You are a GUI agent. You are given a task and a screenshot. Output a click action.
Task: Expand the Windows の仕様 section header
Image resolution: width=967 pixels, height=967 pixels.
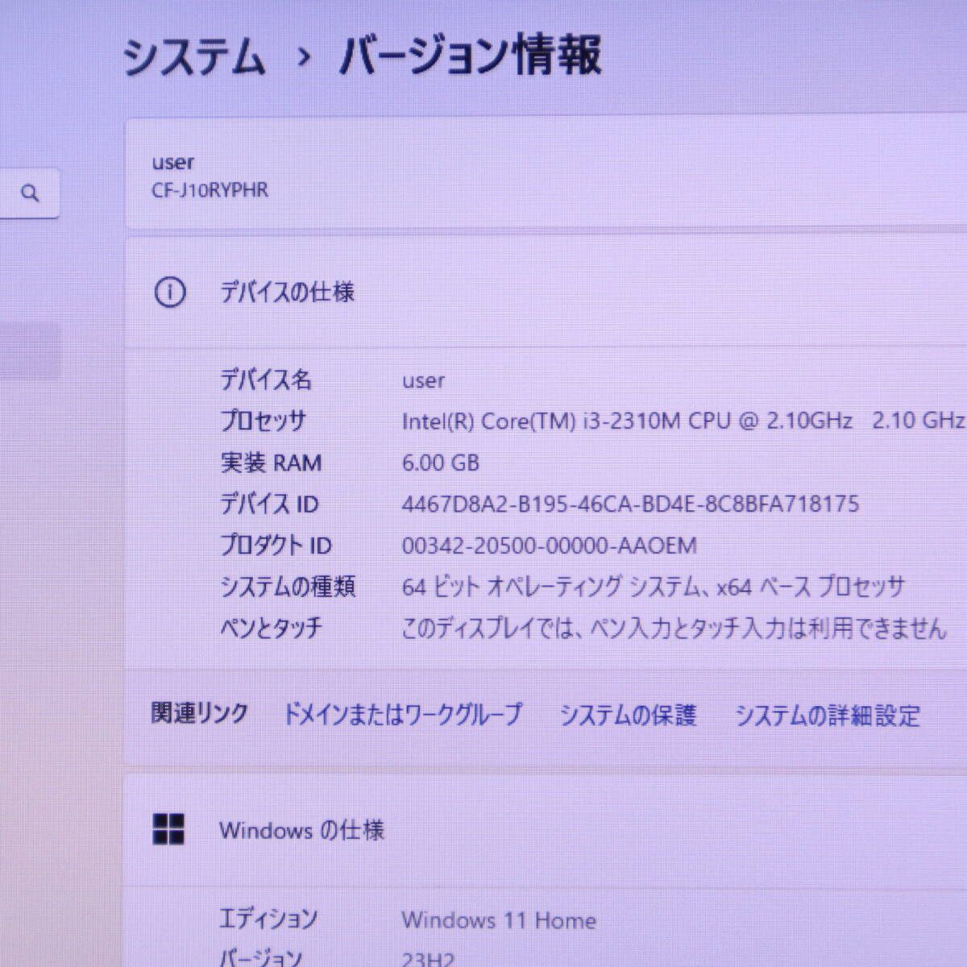546,830
